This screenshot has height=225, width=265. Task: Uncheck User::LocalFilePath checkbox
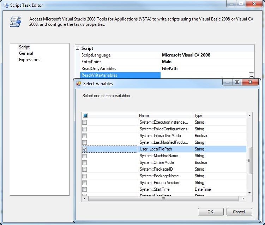pos(84,149)
